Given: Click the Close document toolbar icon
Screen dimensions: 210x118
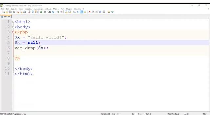Looking at the screenshot, I should click(17, 12).
